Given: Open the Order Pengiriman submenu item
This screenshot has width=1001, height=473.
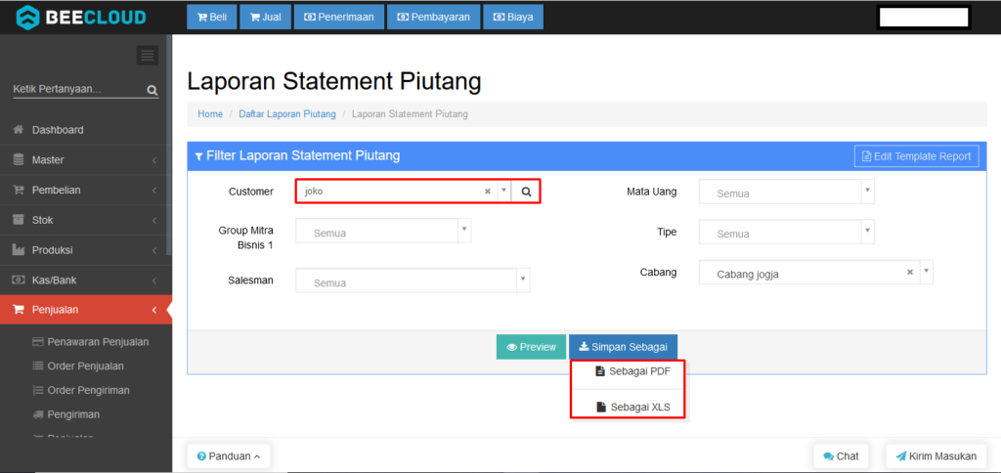Looking at the screenshot, I should [x=88, y=390].
